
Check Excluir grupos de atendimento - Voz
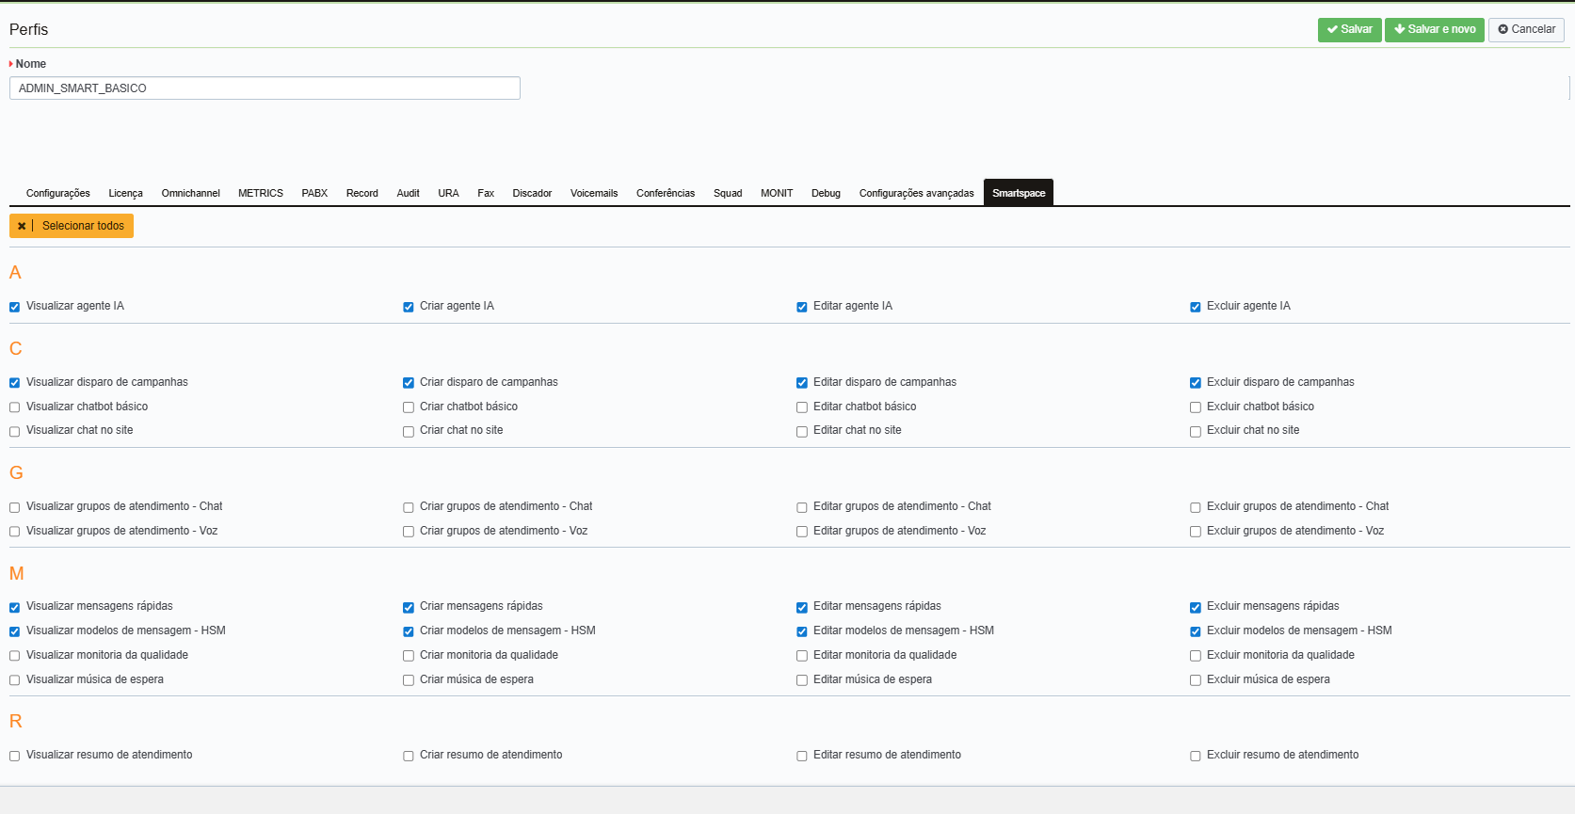coord(1196,532)
